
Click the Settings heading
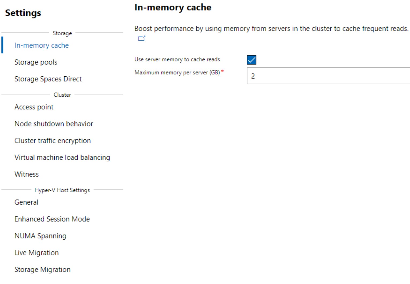pyautogui.click(x=23, y=13)
